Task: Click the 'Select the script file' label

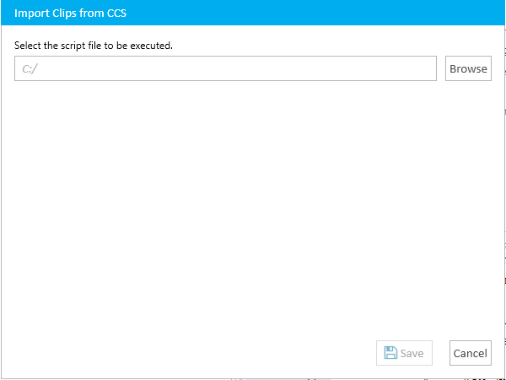Action: [x=94, y=46]
